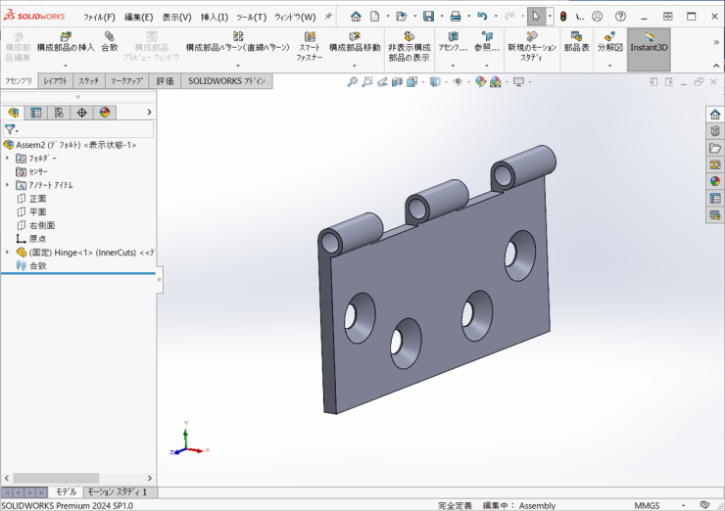Screen dimensions: 725x511
Task: Click the スマート ファスナー tool
Action: click(309, 47)
